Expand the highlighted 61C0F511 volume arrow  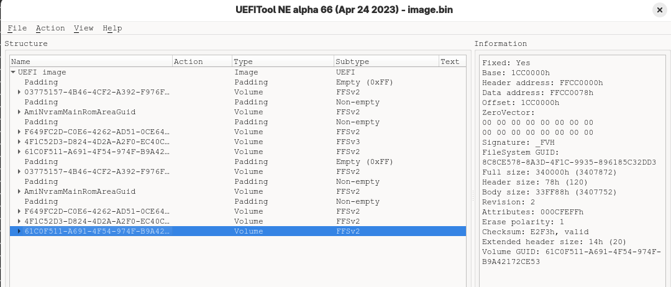click(20, 231)
